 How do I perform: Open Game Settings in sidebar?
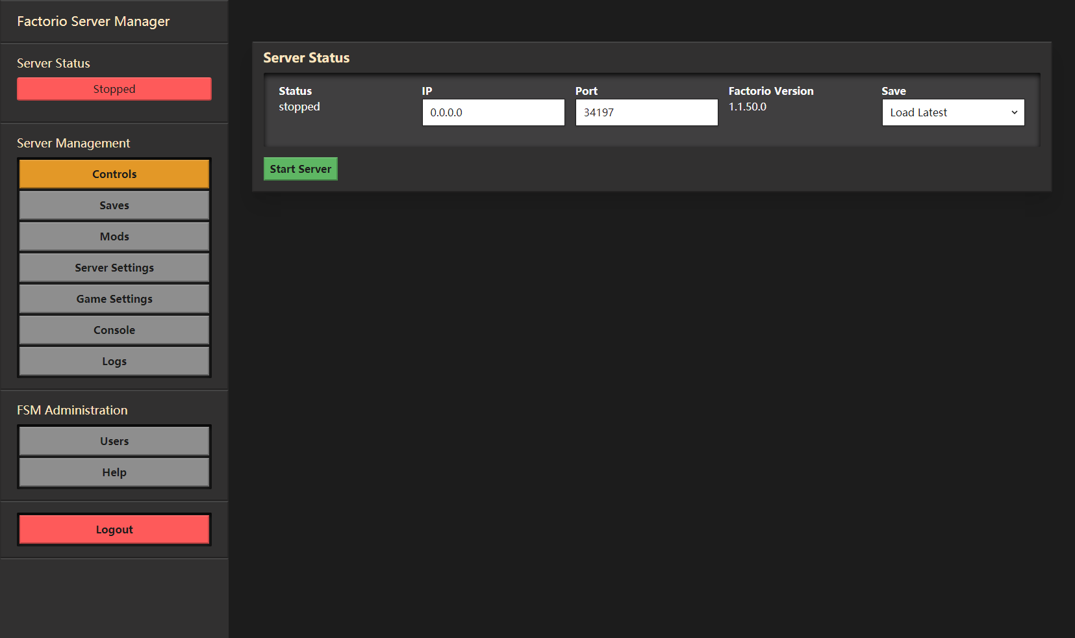(x=114, y=299)
